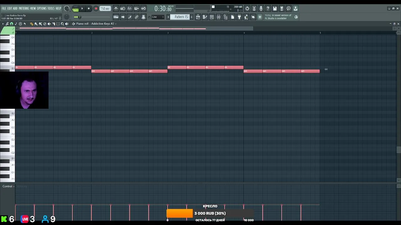Open the FILE menu

click(4, 8)
